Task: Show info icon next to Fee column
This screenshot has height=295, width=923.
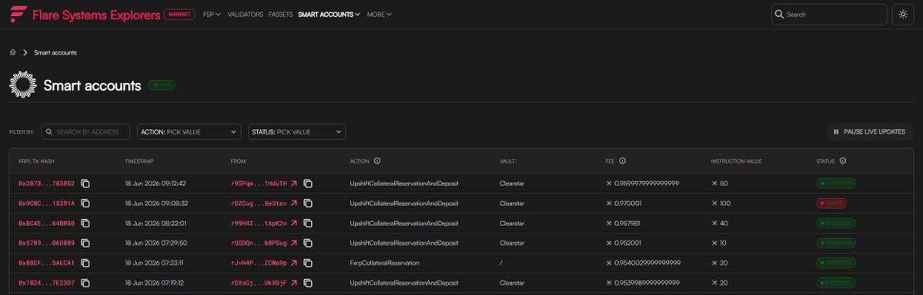Action: tap(622, 161)
